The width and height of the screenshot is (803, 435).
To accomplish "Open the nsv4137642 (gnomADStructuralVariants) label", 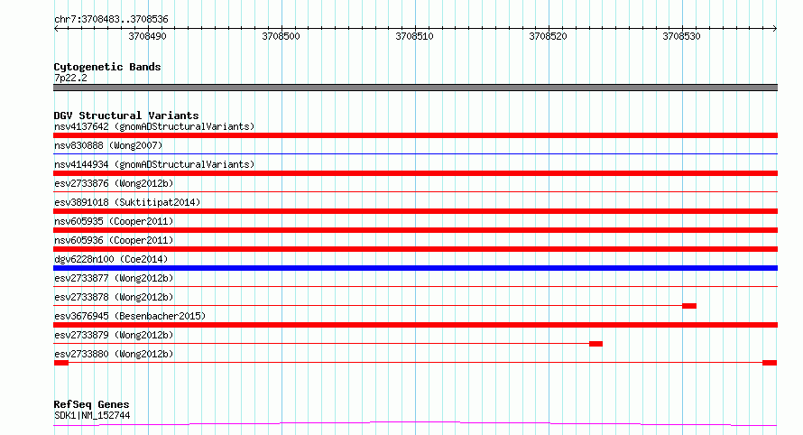I will [154, 126].
